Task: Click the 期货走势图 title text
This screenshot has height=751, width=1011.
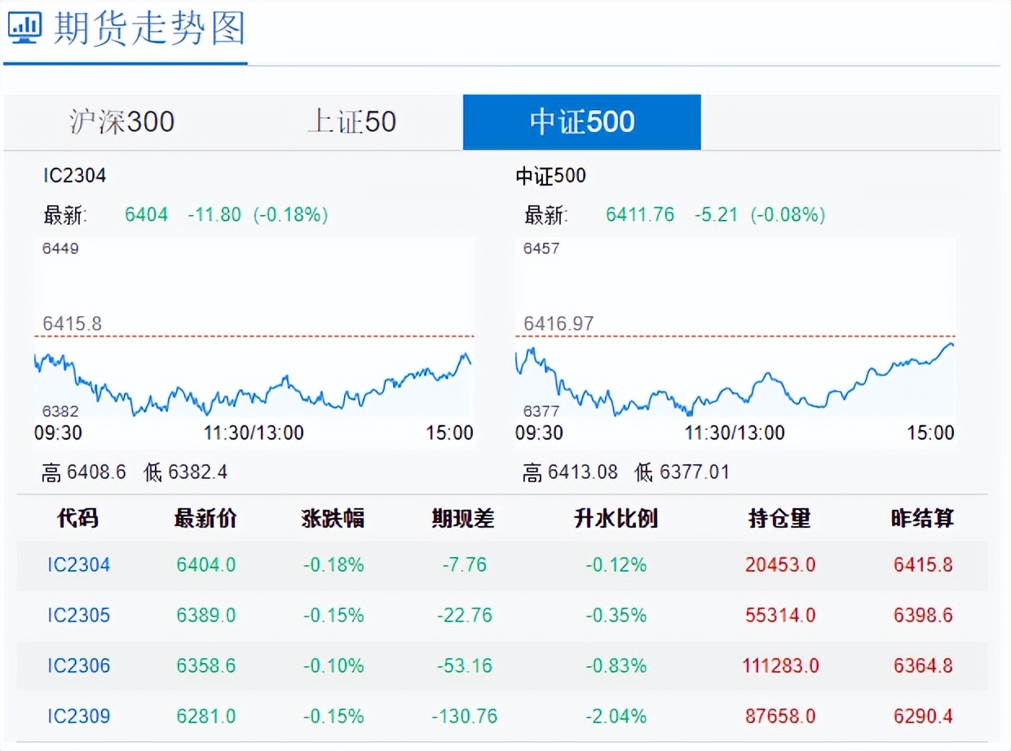Action: tap(148, 29)
